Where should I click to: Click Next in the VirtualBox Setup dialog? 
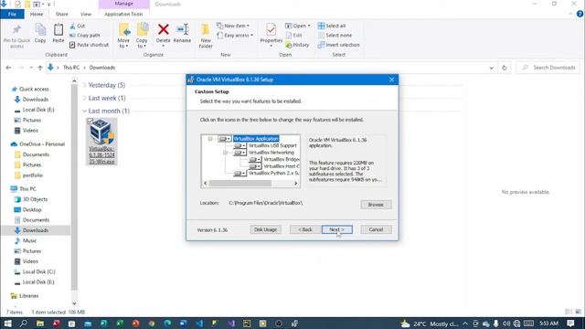[337, 229]
